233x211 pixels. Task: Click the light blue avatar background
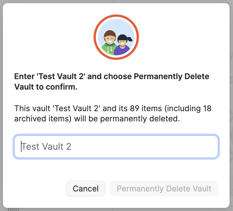tap(116, 26)
